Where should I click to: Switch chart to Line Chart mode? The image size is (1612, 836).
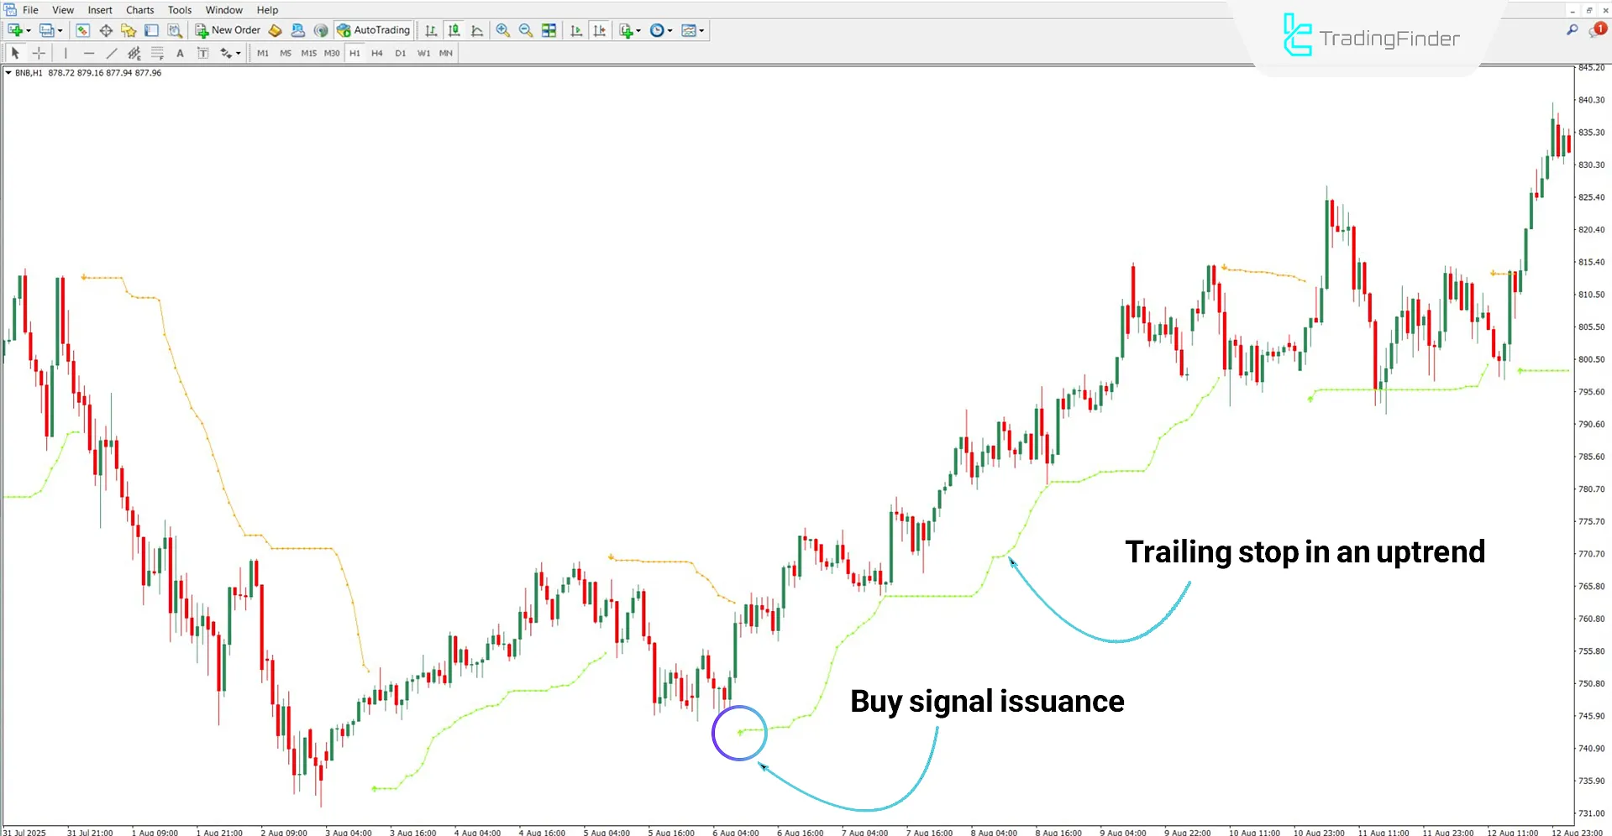point(477,30)
